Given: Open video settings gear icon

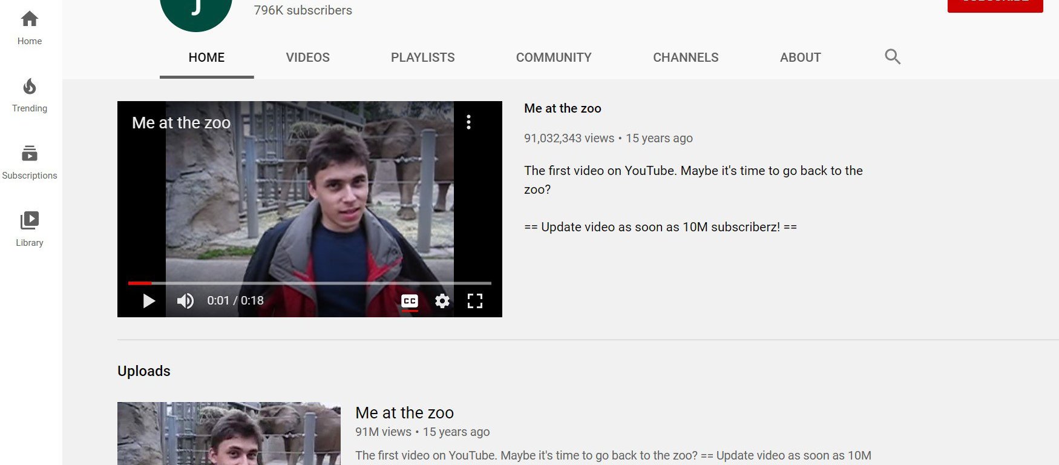Looking at the screenshot, I should click(442, 301).
